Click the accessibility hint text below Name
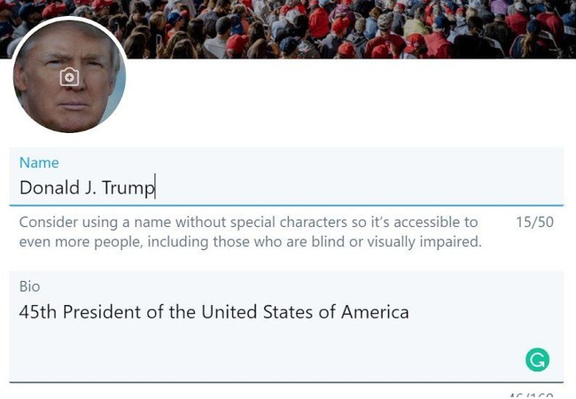 click(x=250, y=232)
